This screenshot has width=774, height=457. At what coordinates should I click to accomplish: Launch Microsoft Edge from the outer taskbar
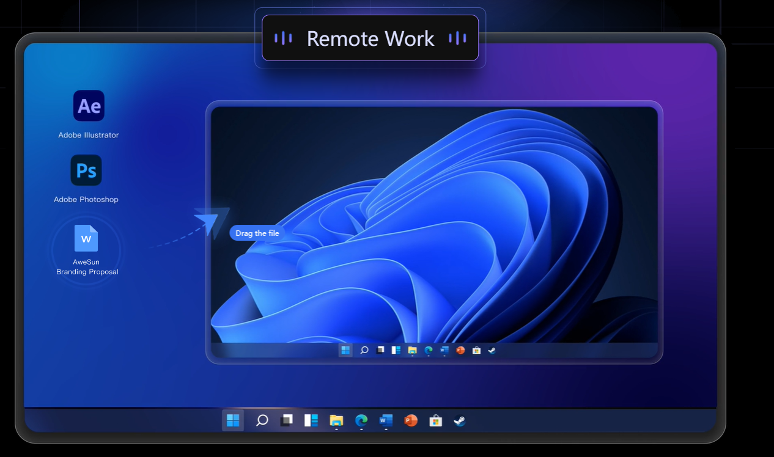pos(361,420)
